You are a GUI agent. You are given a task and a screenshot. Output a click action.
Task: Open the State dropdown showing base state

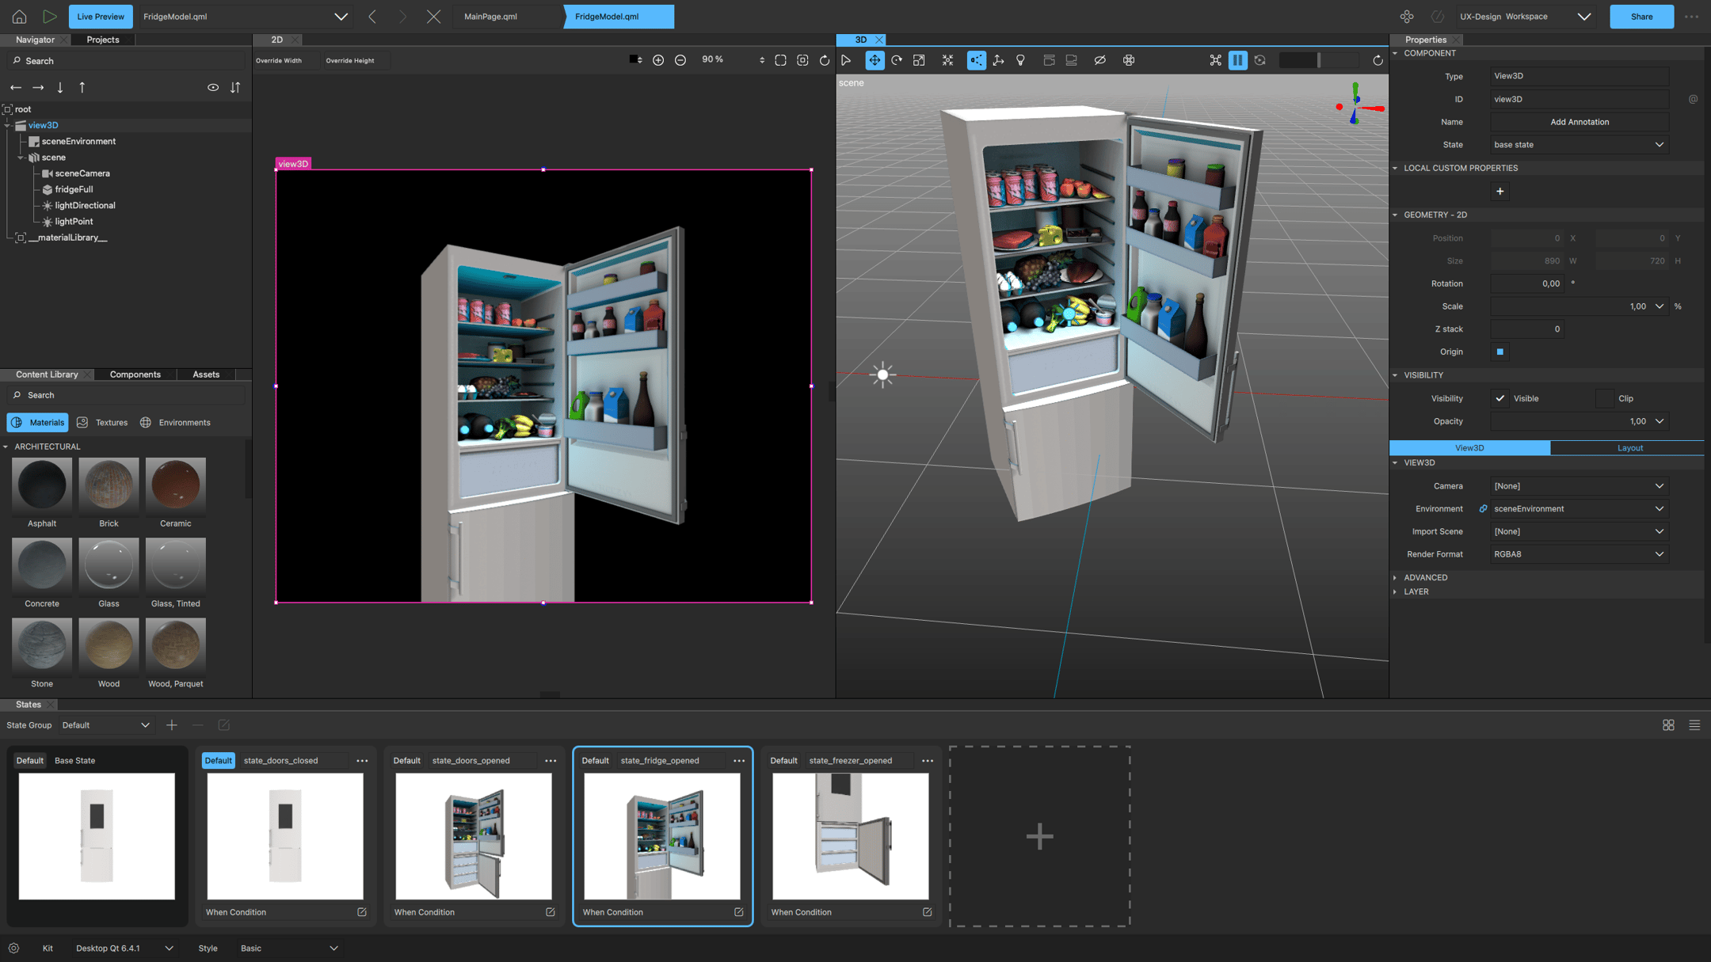[1578, 144]
